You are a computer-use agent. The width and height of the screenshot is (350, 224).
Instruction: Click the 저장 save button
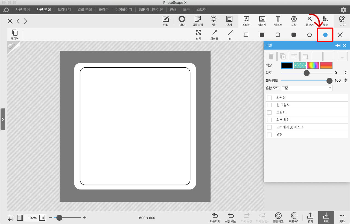326,218
